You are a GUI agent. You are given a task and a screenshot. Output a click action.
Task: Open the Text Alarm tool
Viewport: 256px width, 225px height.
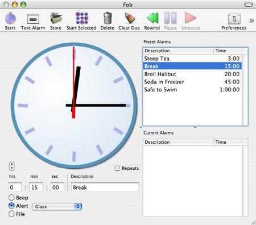(33, 19)
